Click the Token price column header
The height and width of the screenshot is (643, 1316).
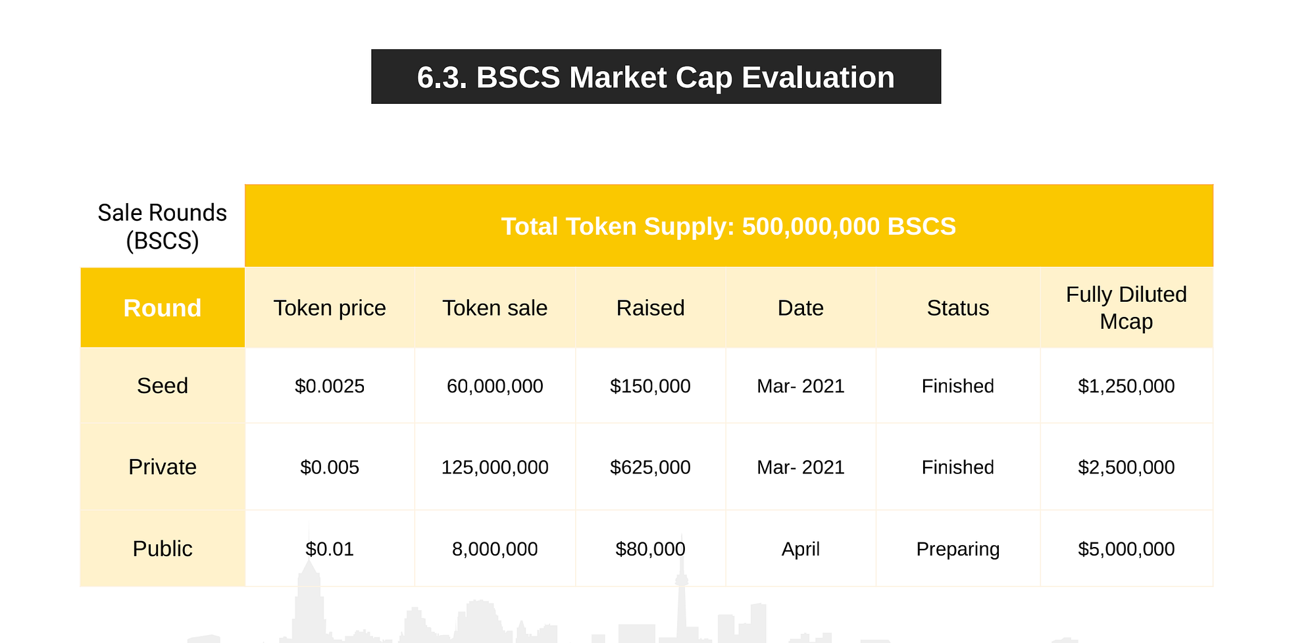[x=330, y=308]
